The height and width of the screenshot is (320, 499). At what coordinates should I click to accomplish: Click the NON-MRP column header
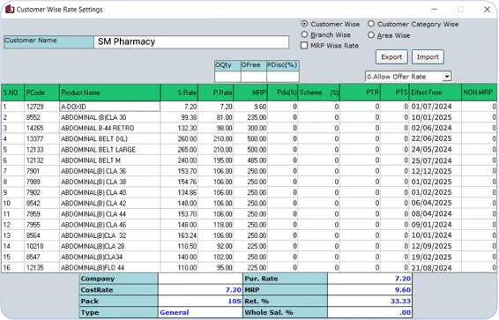[479, 93]
